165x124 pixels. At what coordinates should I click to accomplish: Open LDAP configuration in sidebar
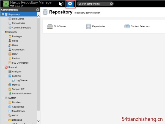(15, 54)
